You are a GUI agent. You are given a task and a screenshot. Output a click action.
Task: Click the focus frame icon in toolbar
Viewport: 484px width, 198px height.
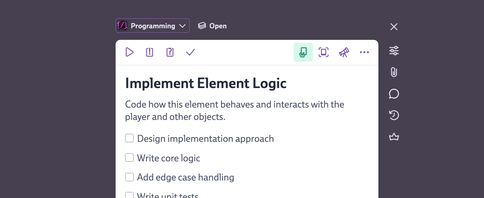click(324, 52)
